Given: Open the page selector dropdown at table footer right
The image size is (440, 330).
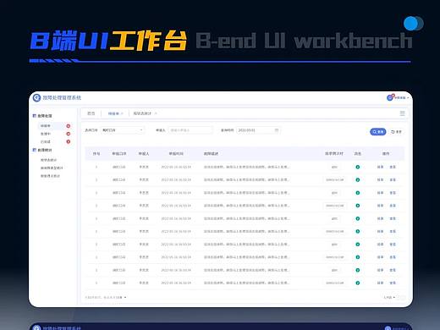Looking at the screenshot, I should tap(389, 297).
